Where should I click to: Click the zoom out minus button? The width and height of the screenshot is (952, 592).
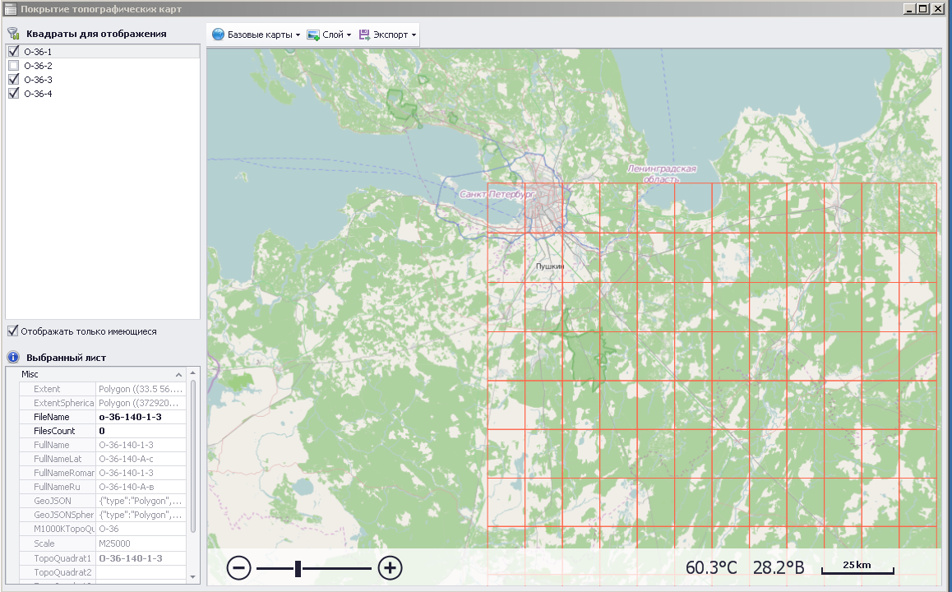click(238, 567)
